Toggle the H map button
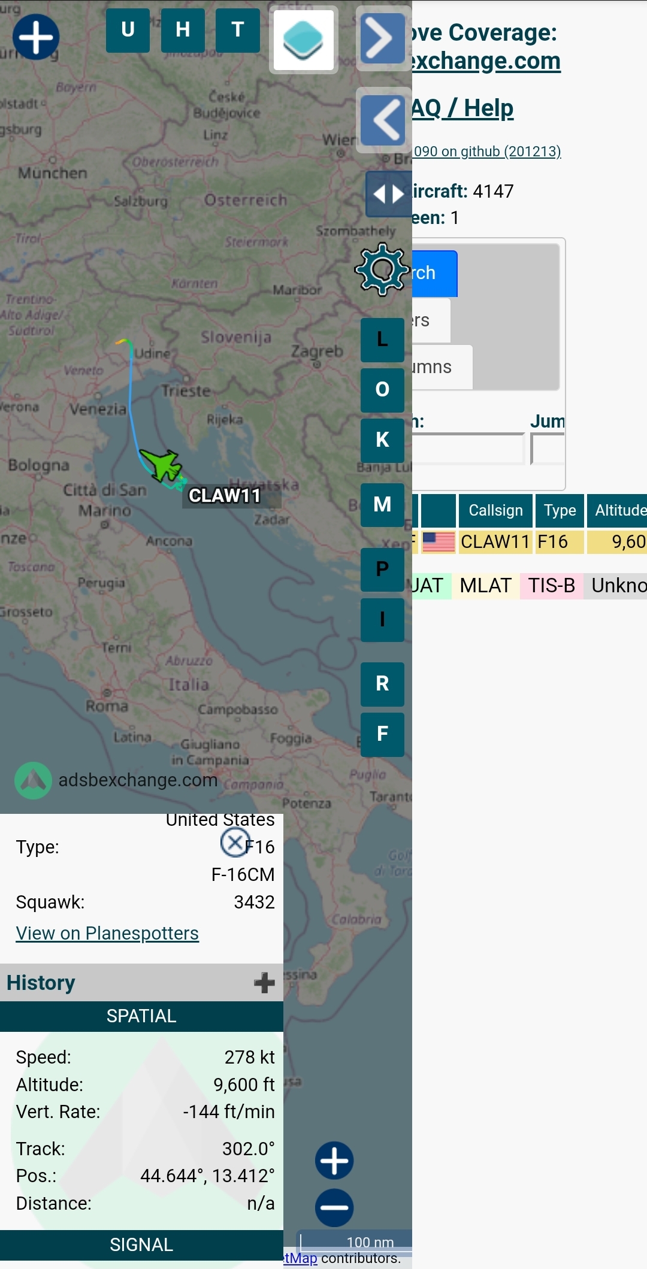This screenshot has height=1269, width=647. click(x=183, y=30)
